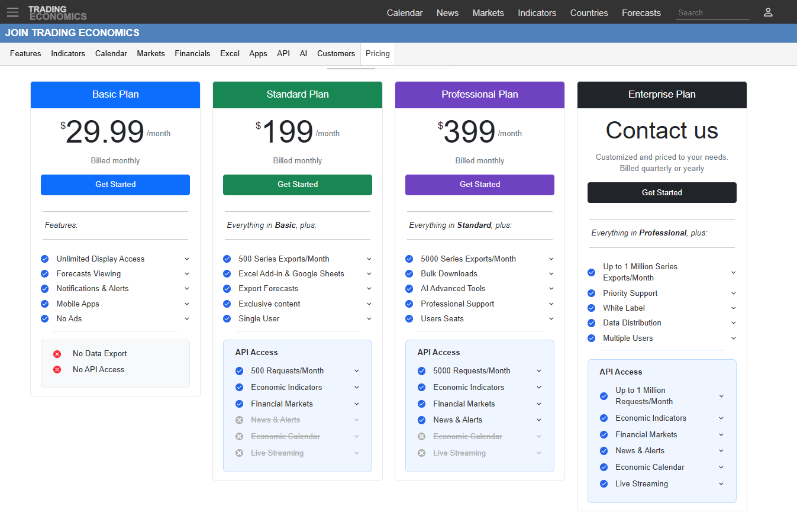Click the check icon beside Data Distribution
This screenshot has width=797, height=516.
pyautogui.click(x=591, y=323)
